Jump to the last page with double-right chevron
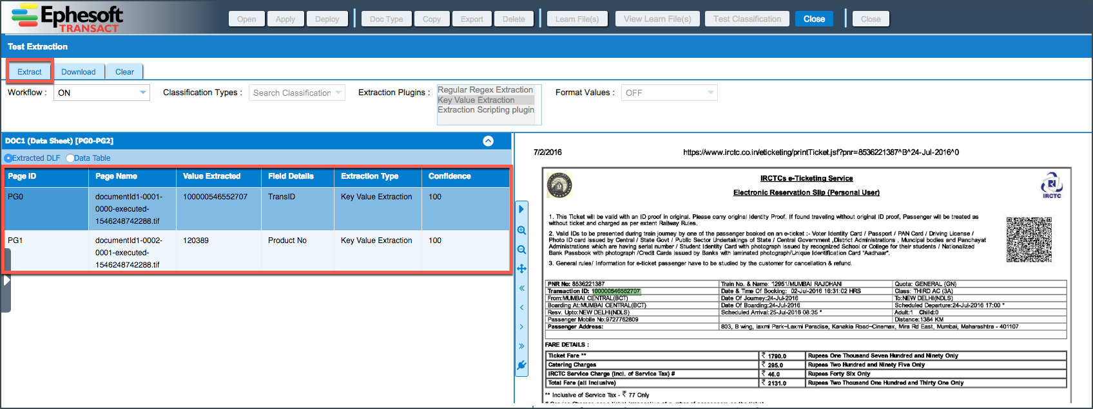The height and width of the screenshot is (409, 1093). [522, 346]
